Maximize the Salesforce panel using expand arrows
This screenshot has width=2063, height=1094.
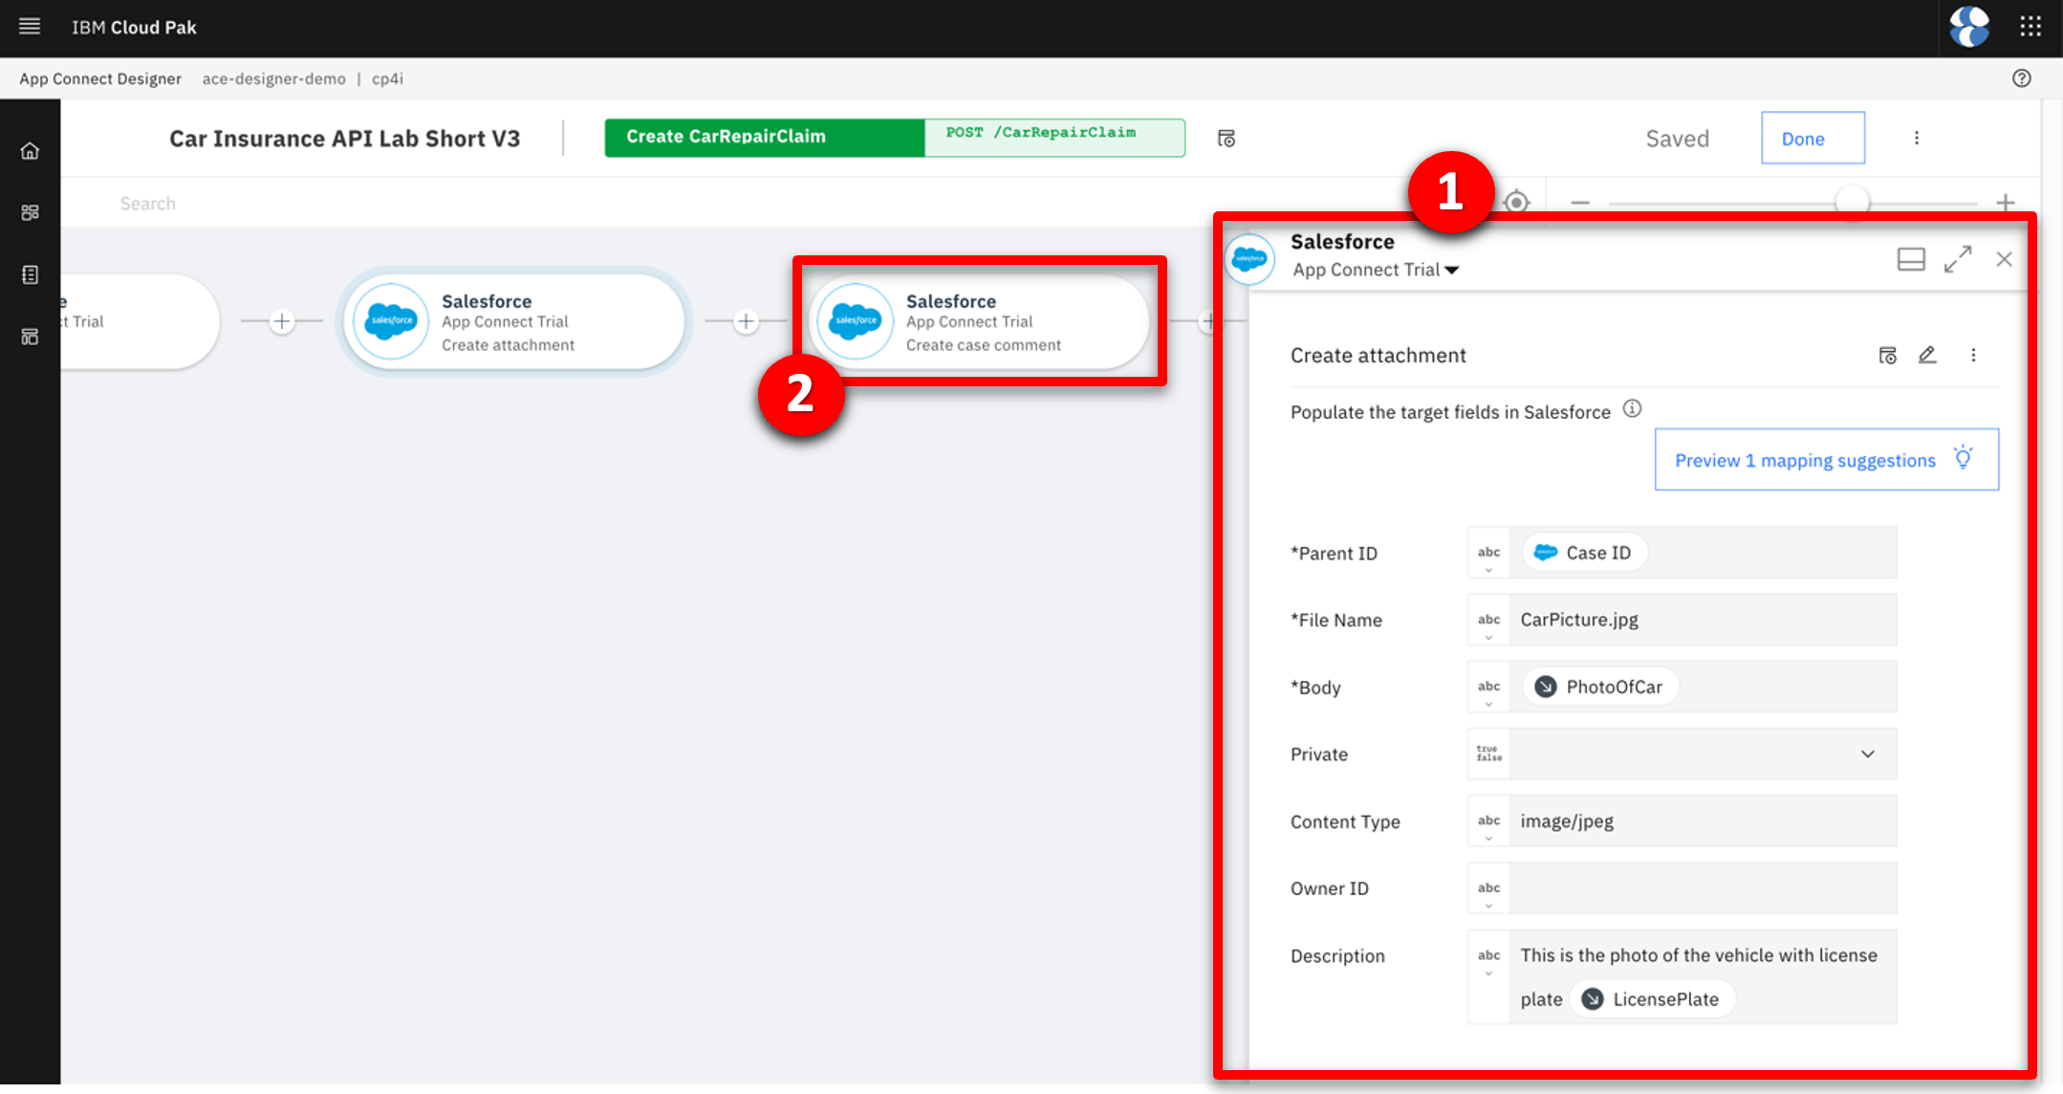pyautogui.click(x=1958, y=258)
